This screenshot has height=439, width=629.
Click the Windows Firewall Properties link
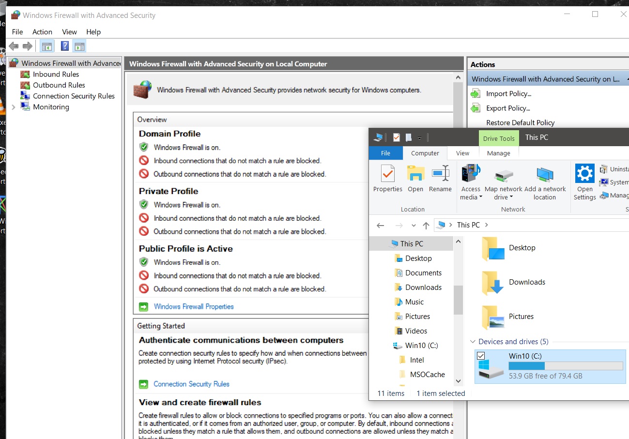tap(194, 306)
